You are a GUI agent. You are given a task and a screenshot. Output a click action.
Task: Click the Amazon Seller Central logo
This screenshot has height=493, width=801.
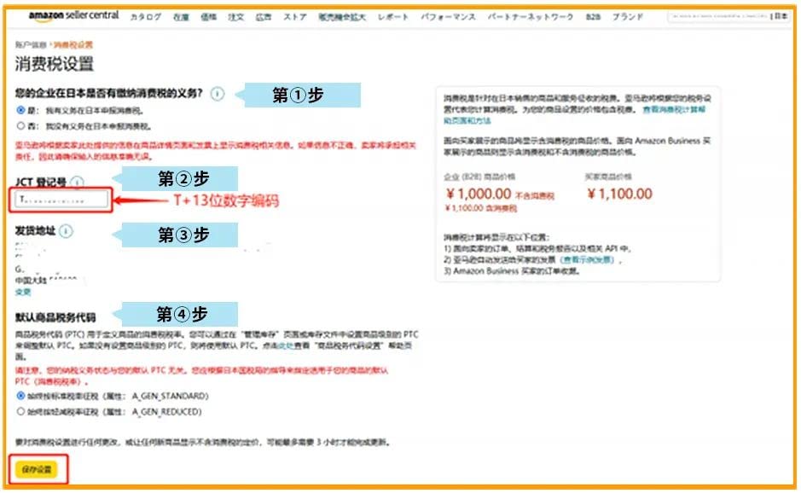pyautogui.click(x=73, y=17)
